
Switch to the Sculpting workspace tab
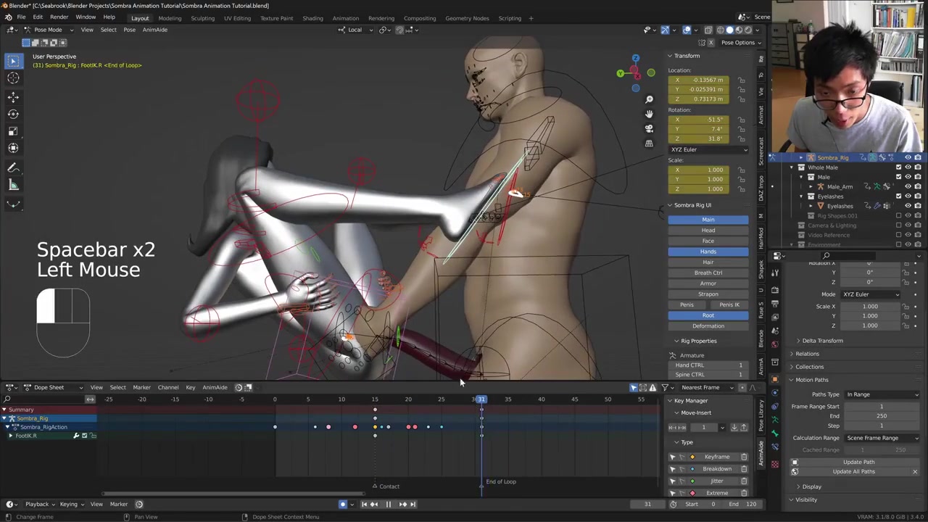pyautogui.click(x=202, y=18)
